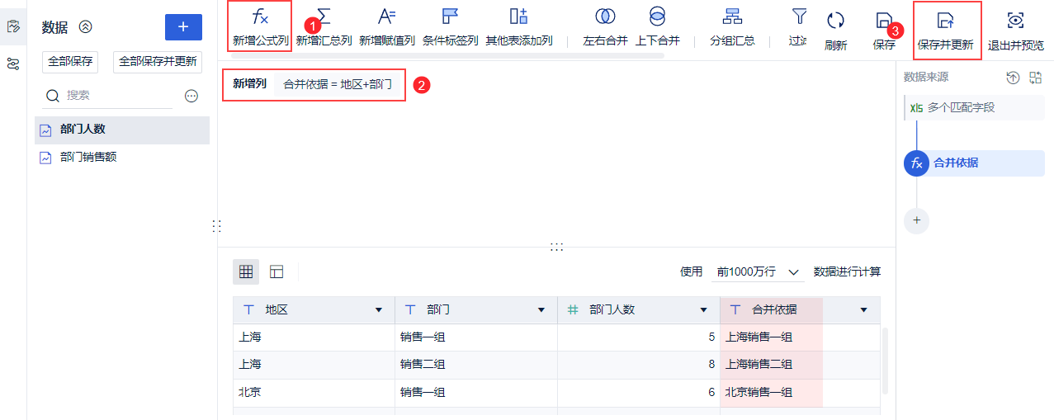Switch to the field structure view toggle

click(x=276, y=271)
